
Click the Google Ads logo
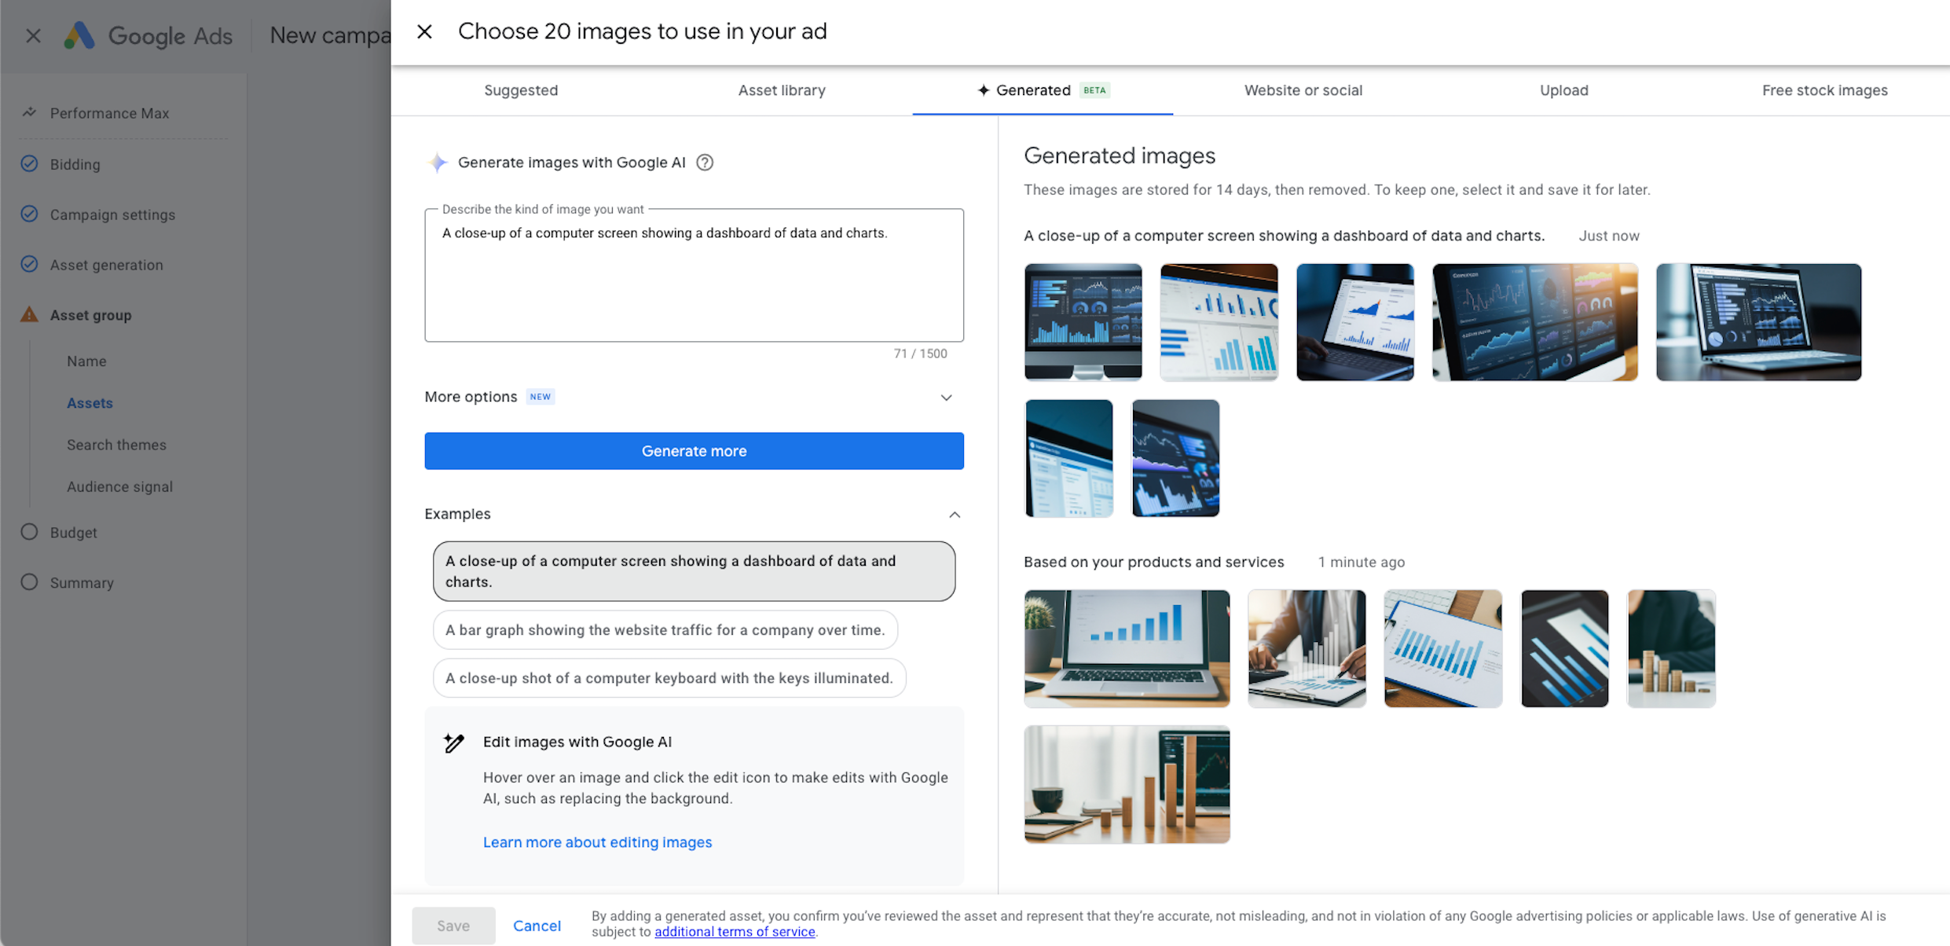(79, 35)
